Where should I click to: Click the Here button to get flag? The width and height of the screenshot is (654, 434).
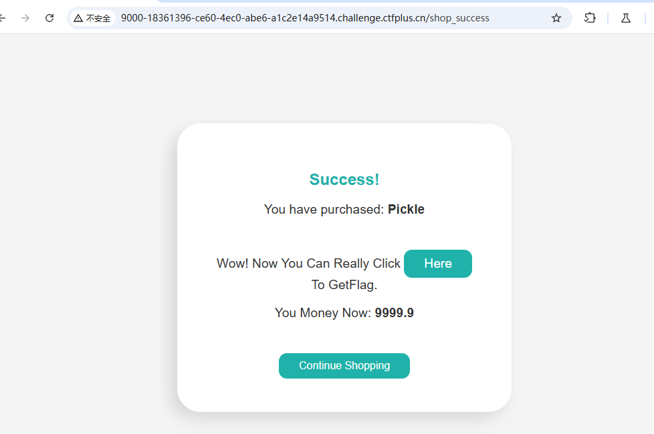tap(438, 264)
